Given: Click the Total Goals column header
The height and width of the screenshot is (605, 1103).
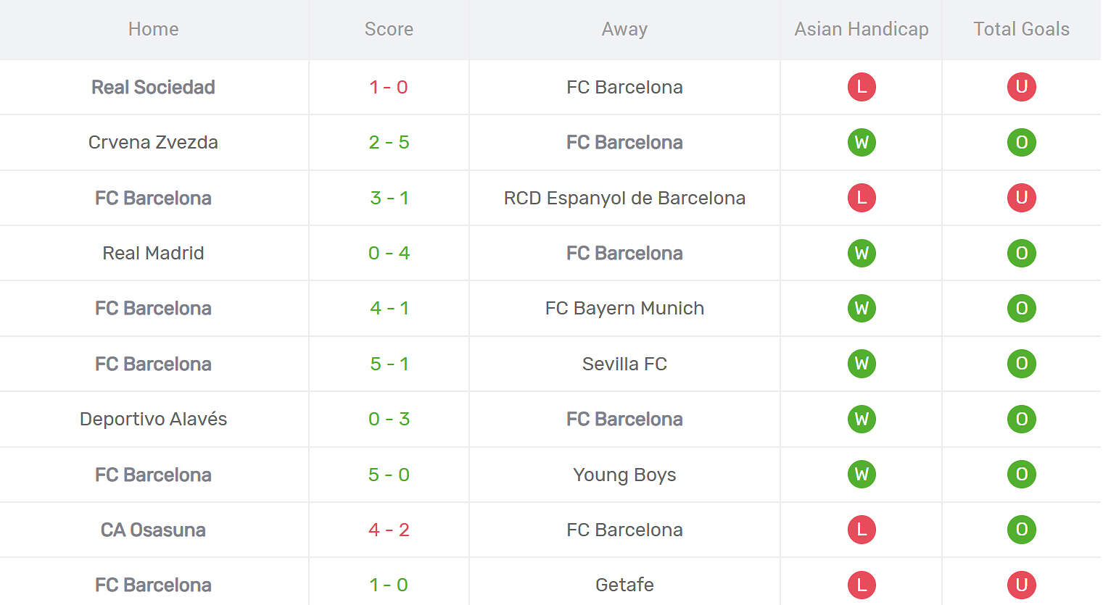Looking at the screenshot, I should pos(1021,30).
